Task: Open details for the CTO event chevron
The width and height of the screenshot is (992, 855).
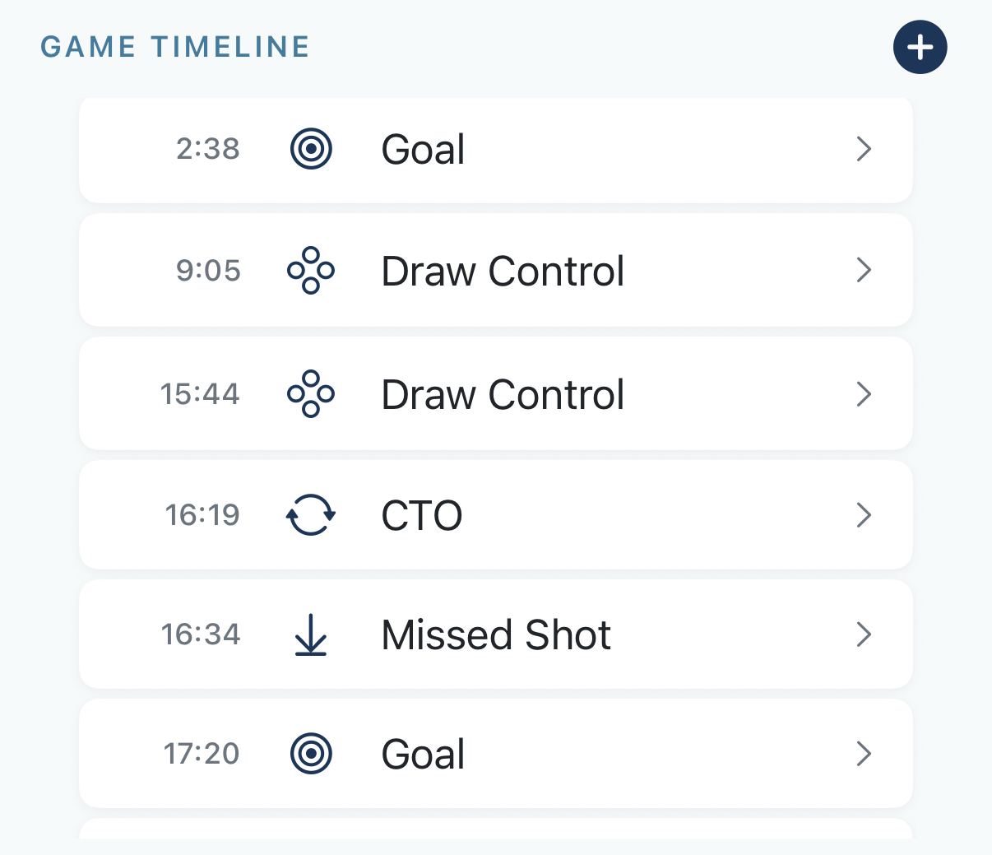Action: [864, 515]
